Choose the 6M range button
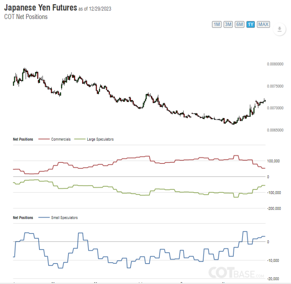Screen dimensions: 291x284 point(239,24)
